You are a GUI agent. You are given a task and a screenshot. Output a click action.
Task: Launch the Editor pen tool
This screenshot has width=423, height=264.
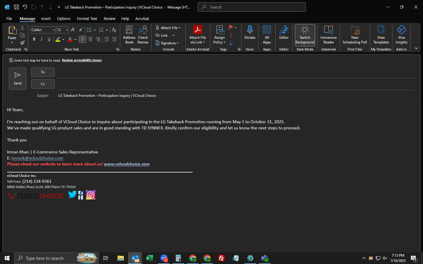284,32
